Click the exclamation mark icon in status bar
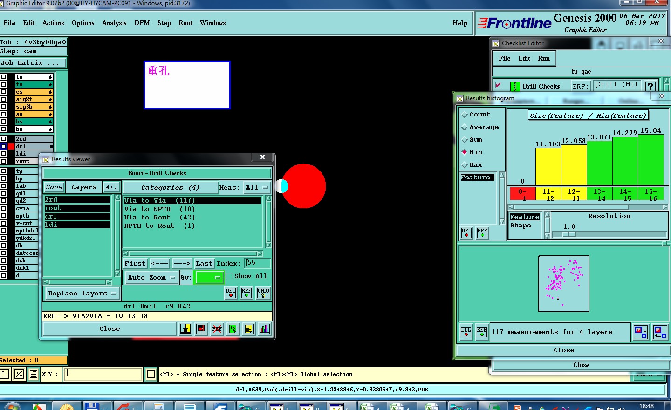The width and height of the screenshot is (671, 410). click(x=151, y=374)
